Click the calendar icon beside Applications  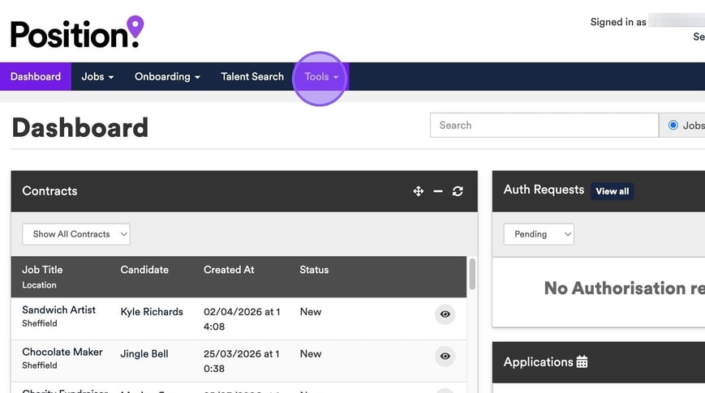point(582,362)
